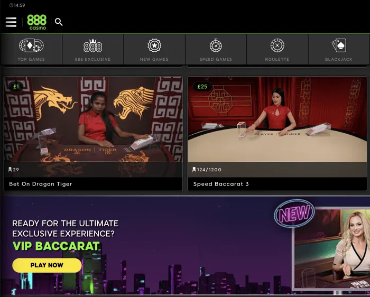
Task: Click the VIP BACCARAT banner heading
Action: (x=56, y=246)
